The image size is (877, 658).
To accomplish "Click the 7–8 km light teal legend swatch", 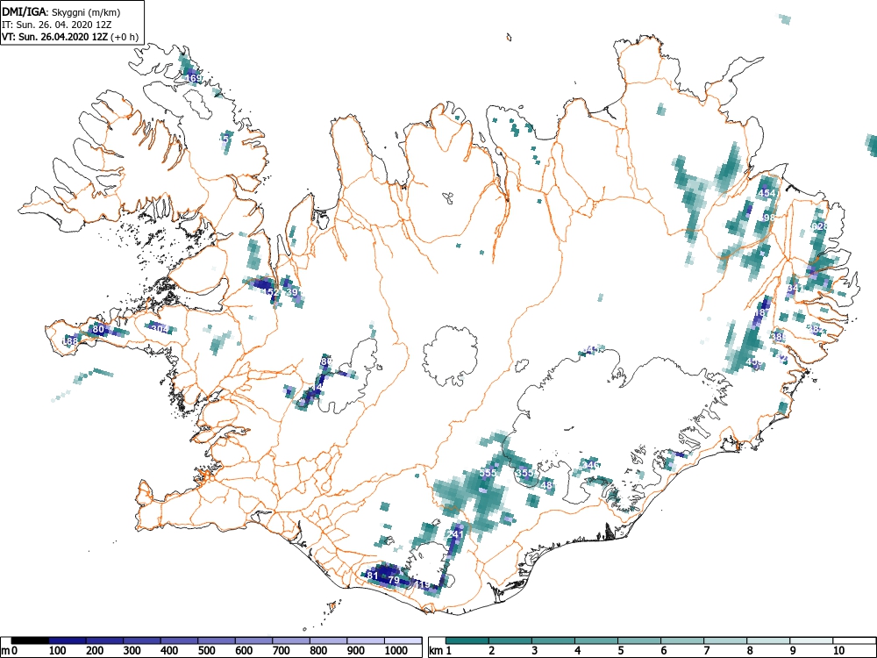I will click(725, 640).
